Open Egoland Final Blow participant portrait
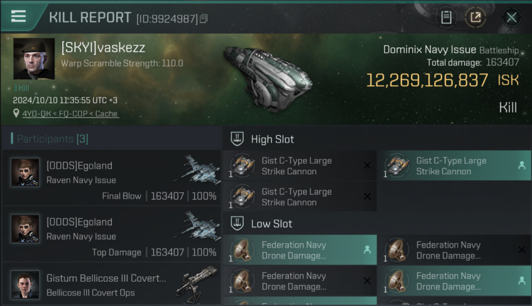The image size is (532, 306). point(25,172)
